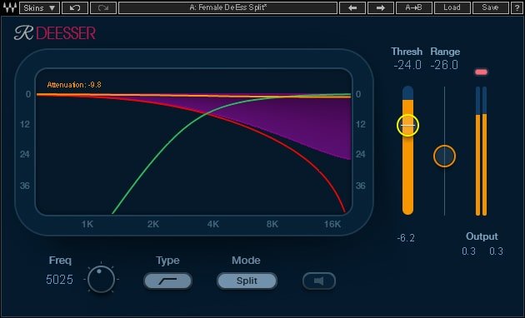Toggle the high-pass filter Type button
The image size is (525, 318).
167,281
